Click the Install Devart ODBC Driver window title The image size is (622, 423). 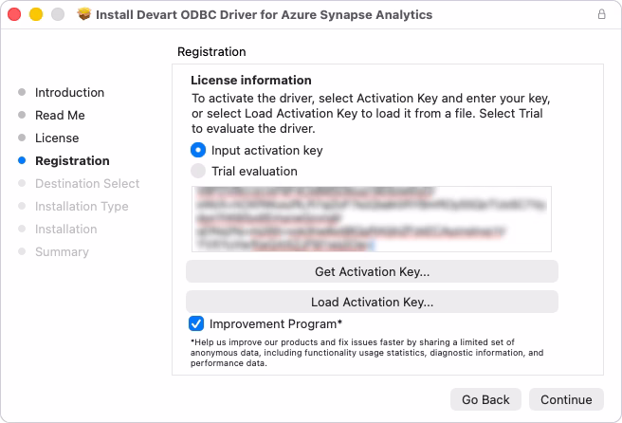tap(265, 14)
